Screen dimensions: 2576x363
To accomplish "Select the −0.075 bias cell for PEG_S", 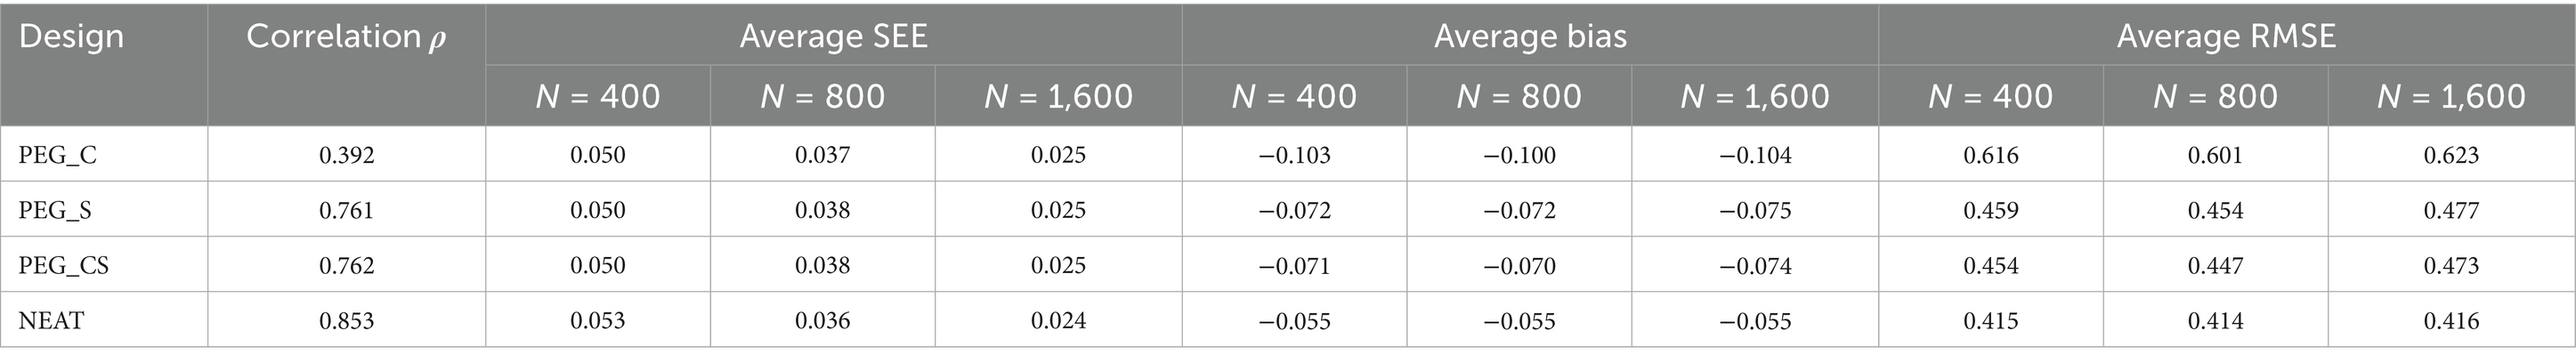I will 1755,210.
